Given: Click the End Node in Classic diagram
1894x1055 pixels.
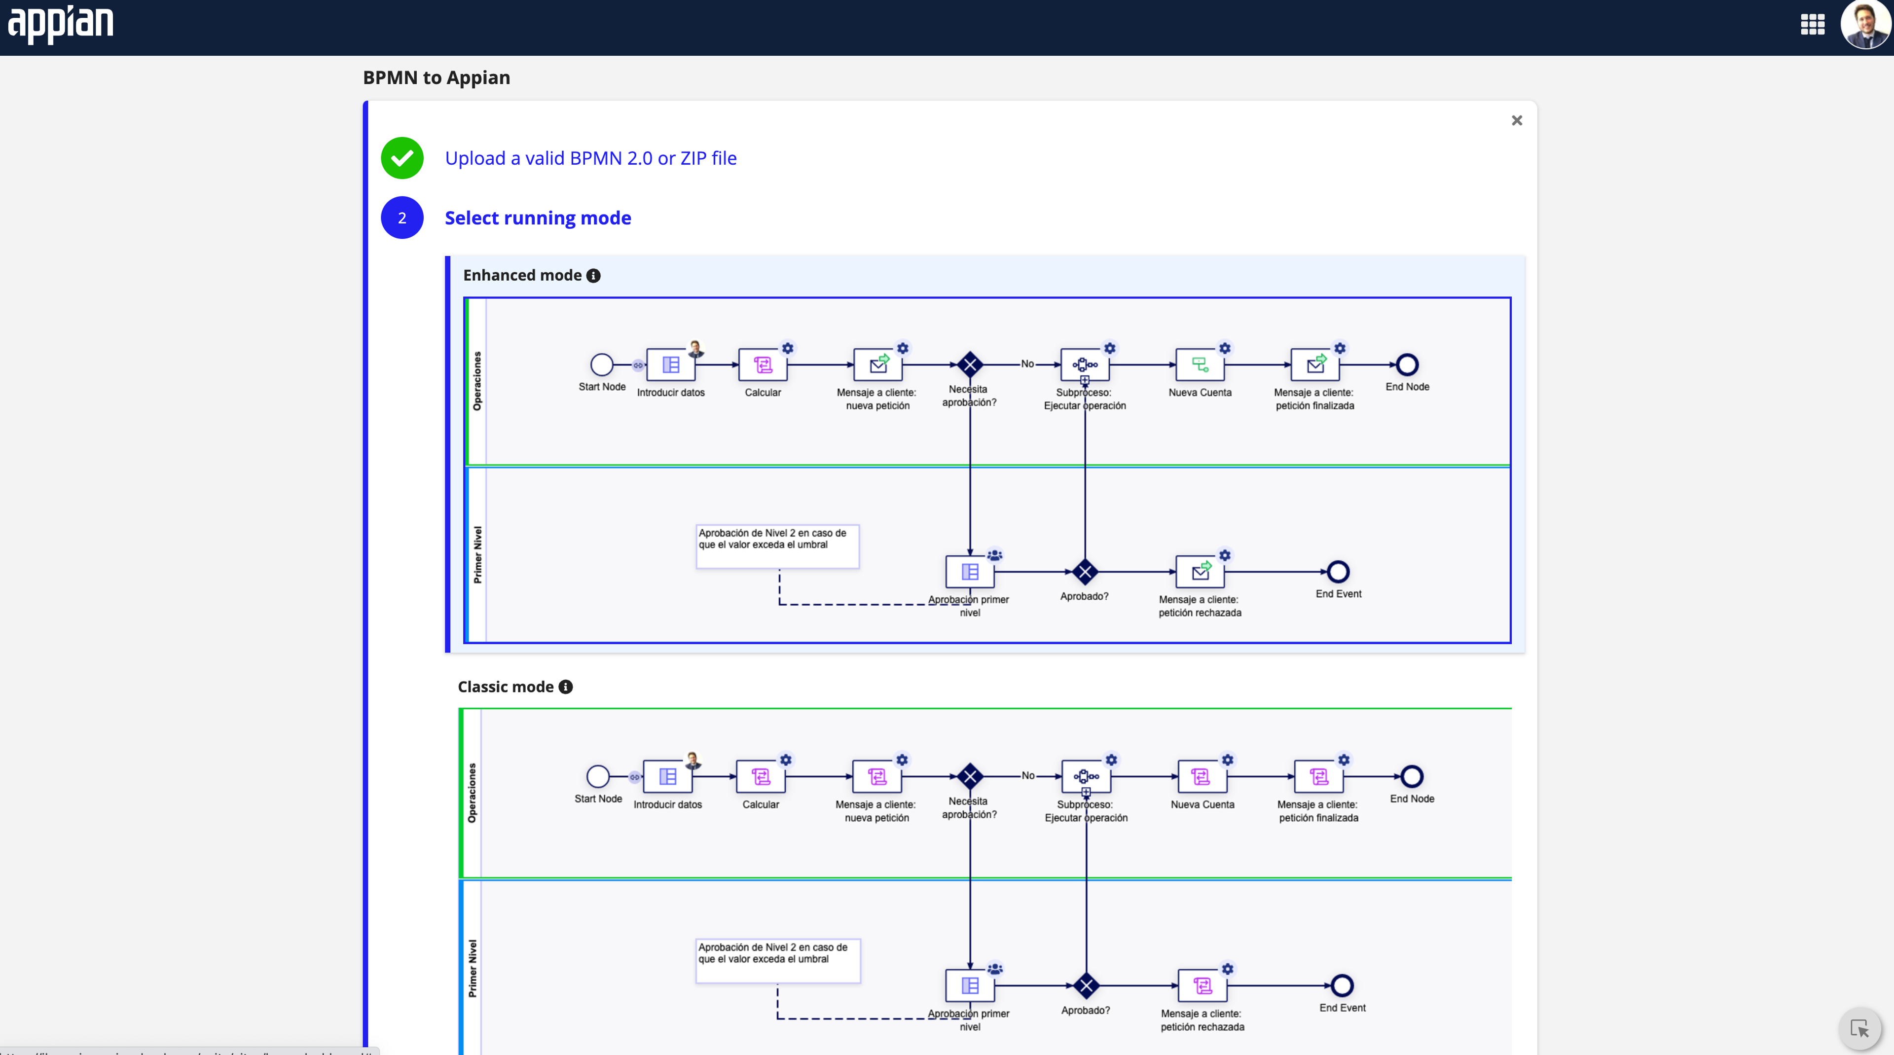Looking at the screenshot, I should (x=1412, y=776).
